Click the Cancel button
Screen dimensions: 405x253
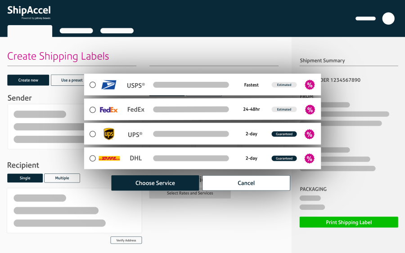point(246,183)
